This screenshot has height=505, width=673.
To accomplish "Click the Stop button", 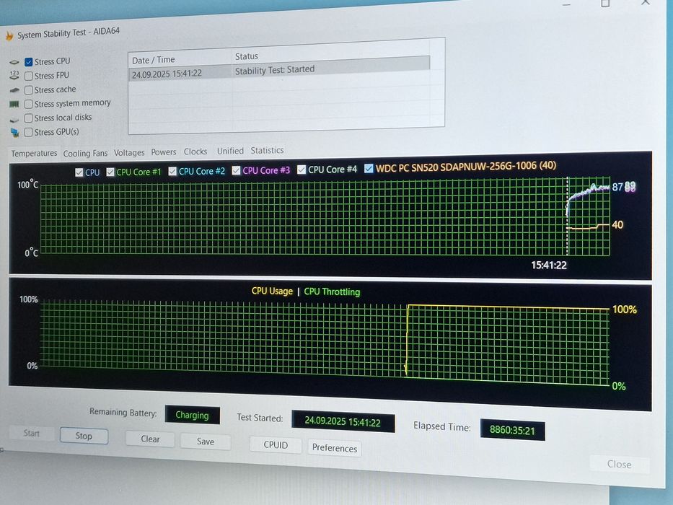I will (84, 436).
